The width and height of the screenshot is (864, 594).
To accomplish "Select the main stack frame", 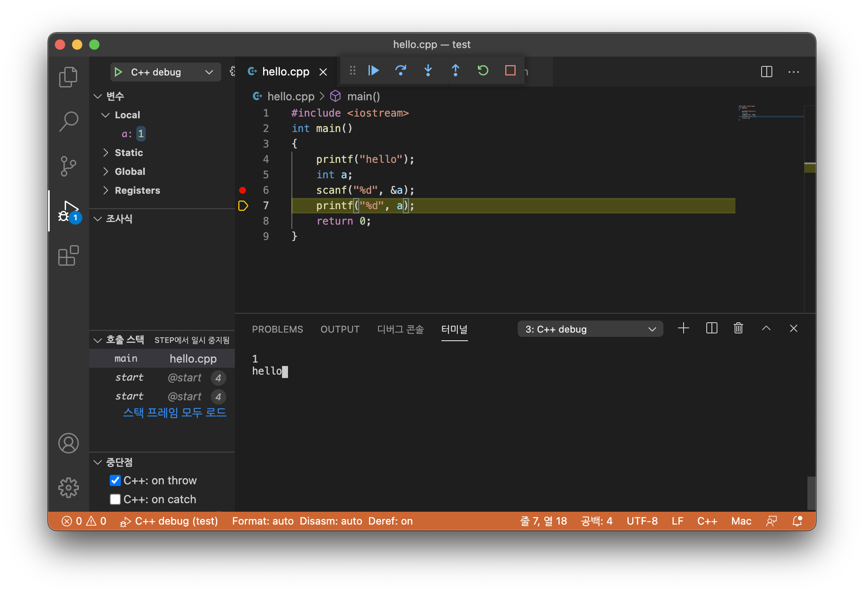I will click(162, 358).
